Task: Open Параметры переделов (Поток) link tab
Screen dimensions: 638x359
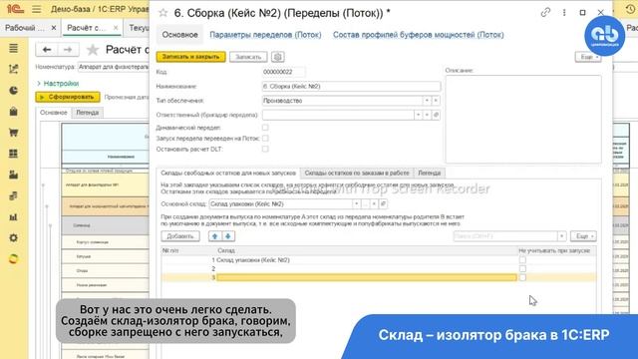Action: pos(265,35)
